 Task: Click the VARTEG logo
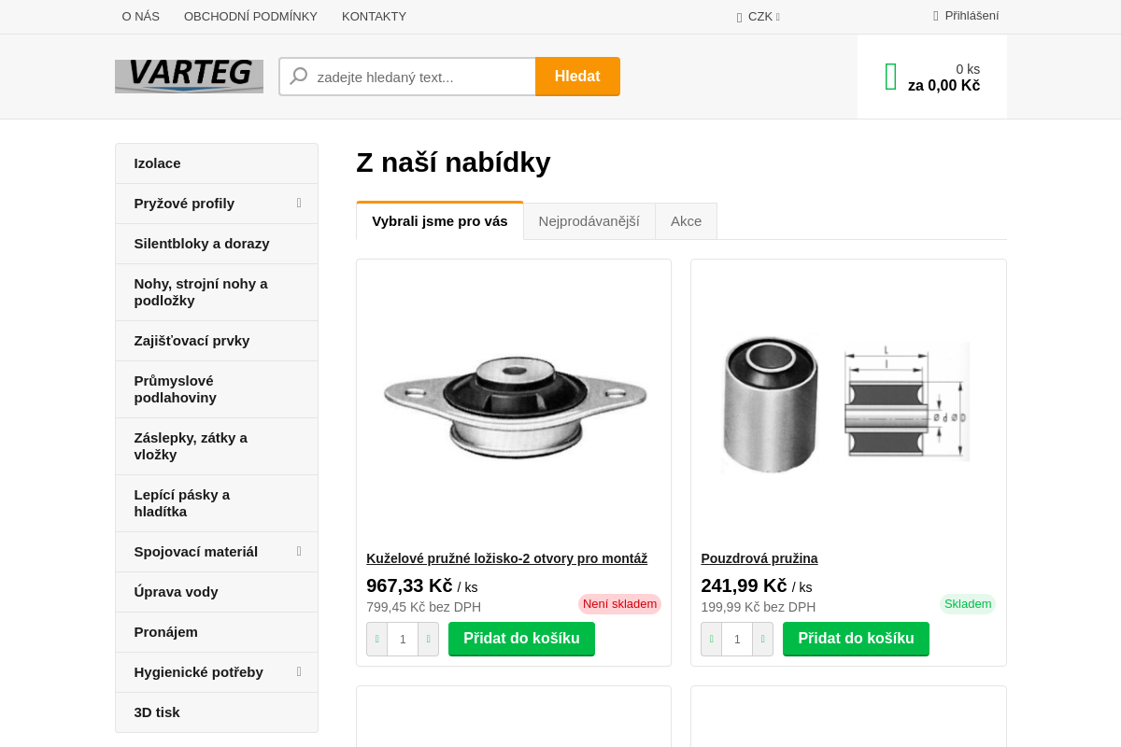tap(189, 76)
